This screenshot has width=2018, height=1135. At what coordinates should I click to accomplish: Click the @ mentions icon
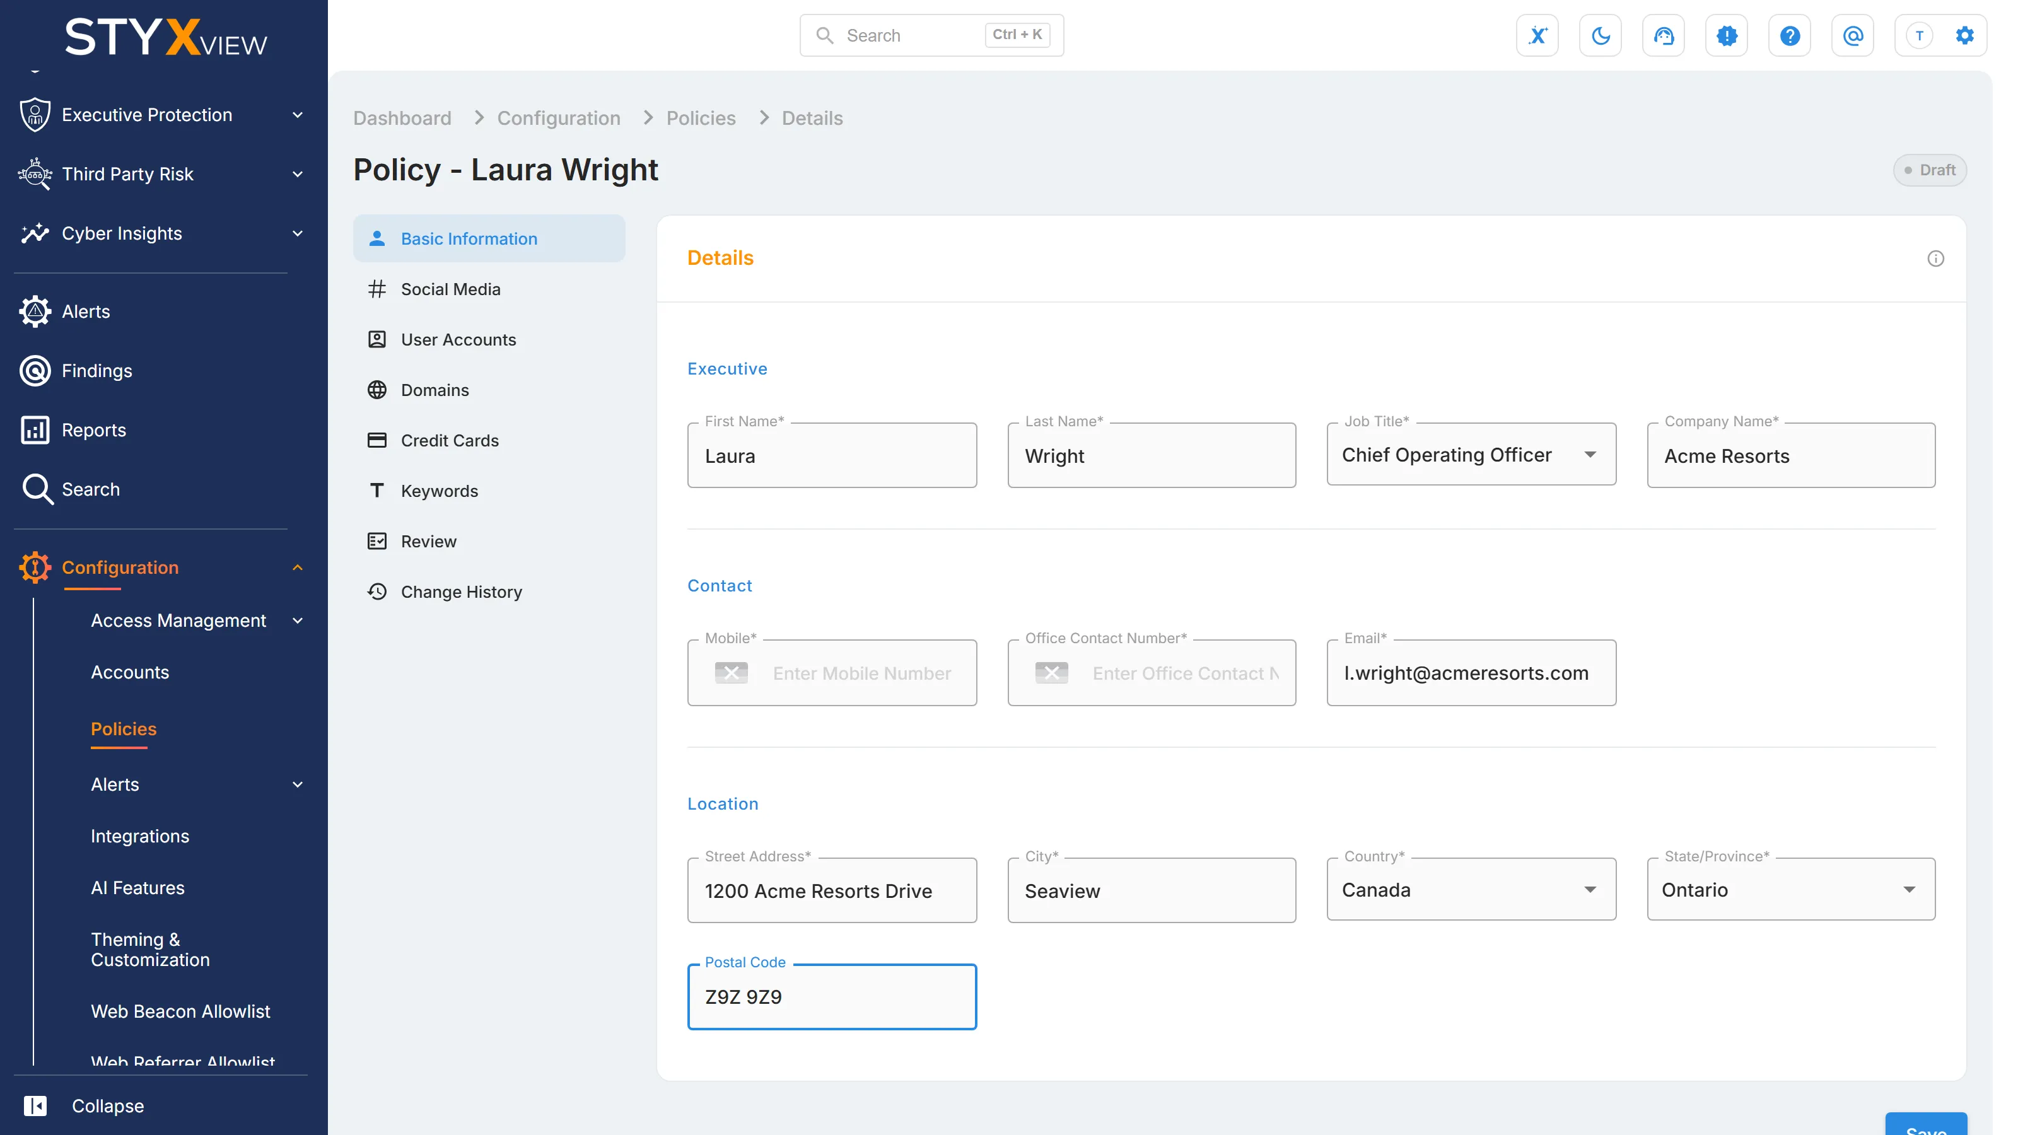[1853, 35]
